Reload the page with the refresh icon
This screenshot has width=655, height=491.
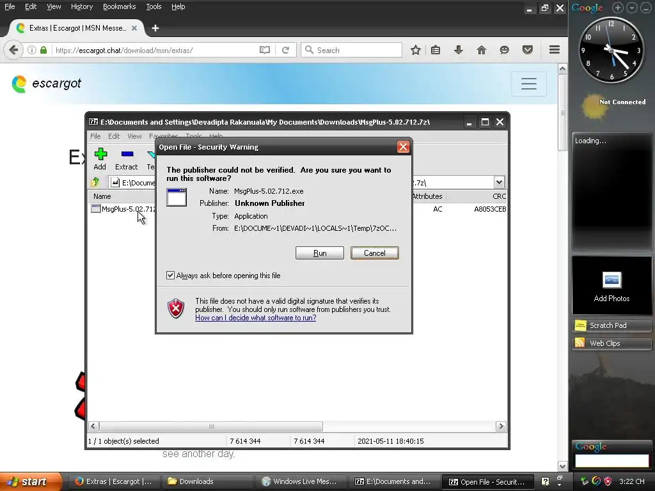pos(286,50)
